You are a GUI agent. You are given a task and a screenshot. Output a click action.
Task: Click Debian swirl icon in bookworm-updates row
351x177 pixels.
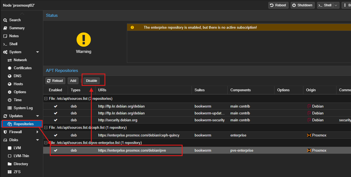click(309, 113)
